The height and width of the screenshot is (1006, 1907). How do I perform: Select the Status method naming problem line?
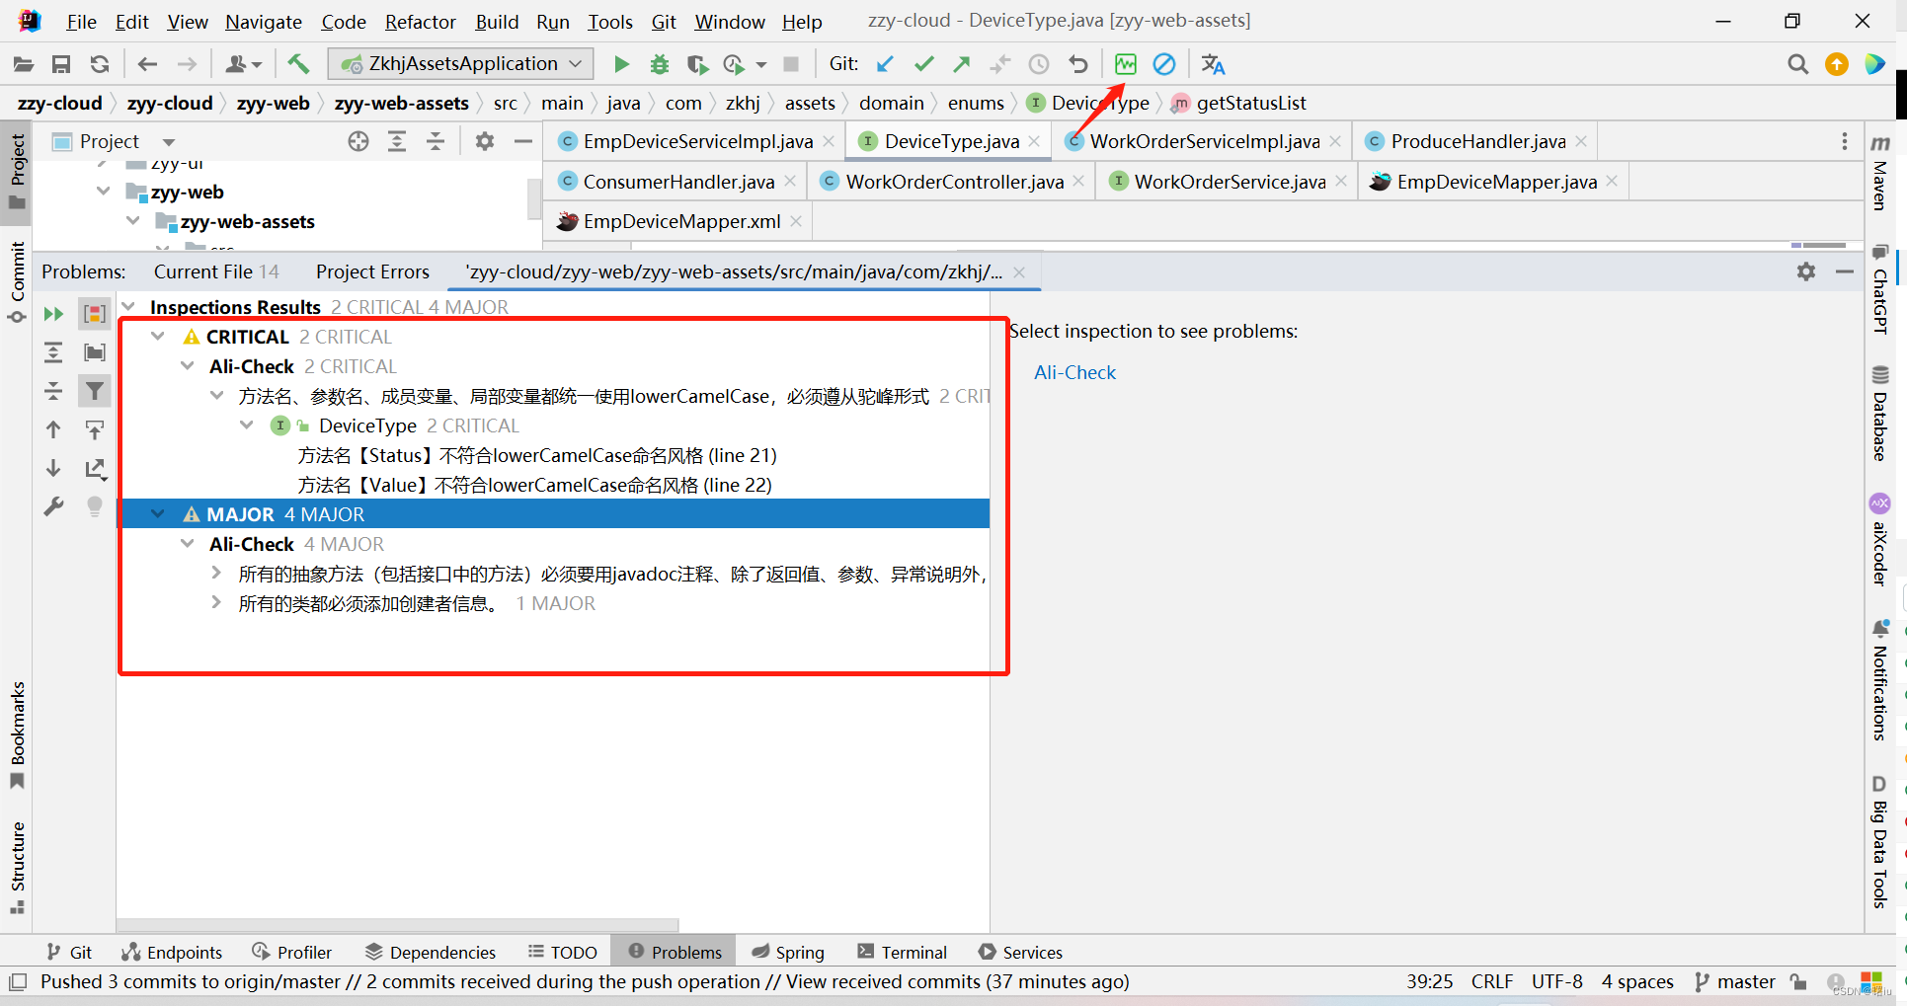[x=537, y=455]
